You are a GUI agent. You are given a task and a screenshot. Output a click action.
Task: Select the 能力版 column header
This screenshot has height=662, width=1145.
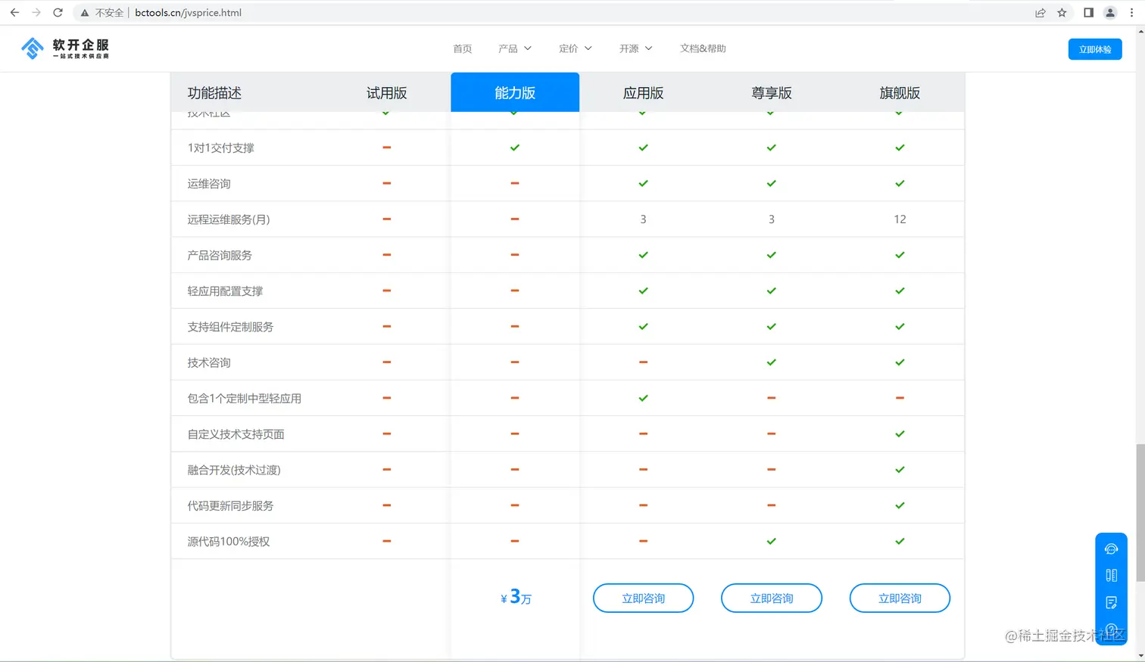pyautogui.click(x=515, y=92)
